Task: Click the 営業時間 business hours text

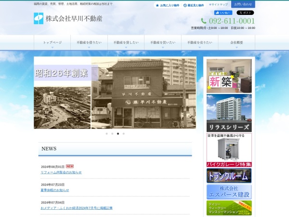Action: tap(223, 28)
